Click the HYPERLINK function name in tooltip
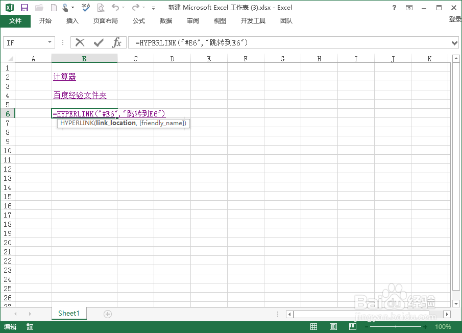 [x=77, y=123]
